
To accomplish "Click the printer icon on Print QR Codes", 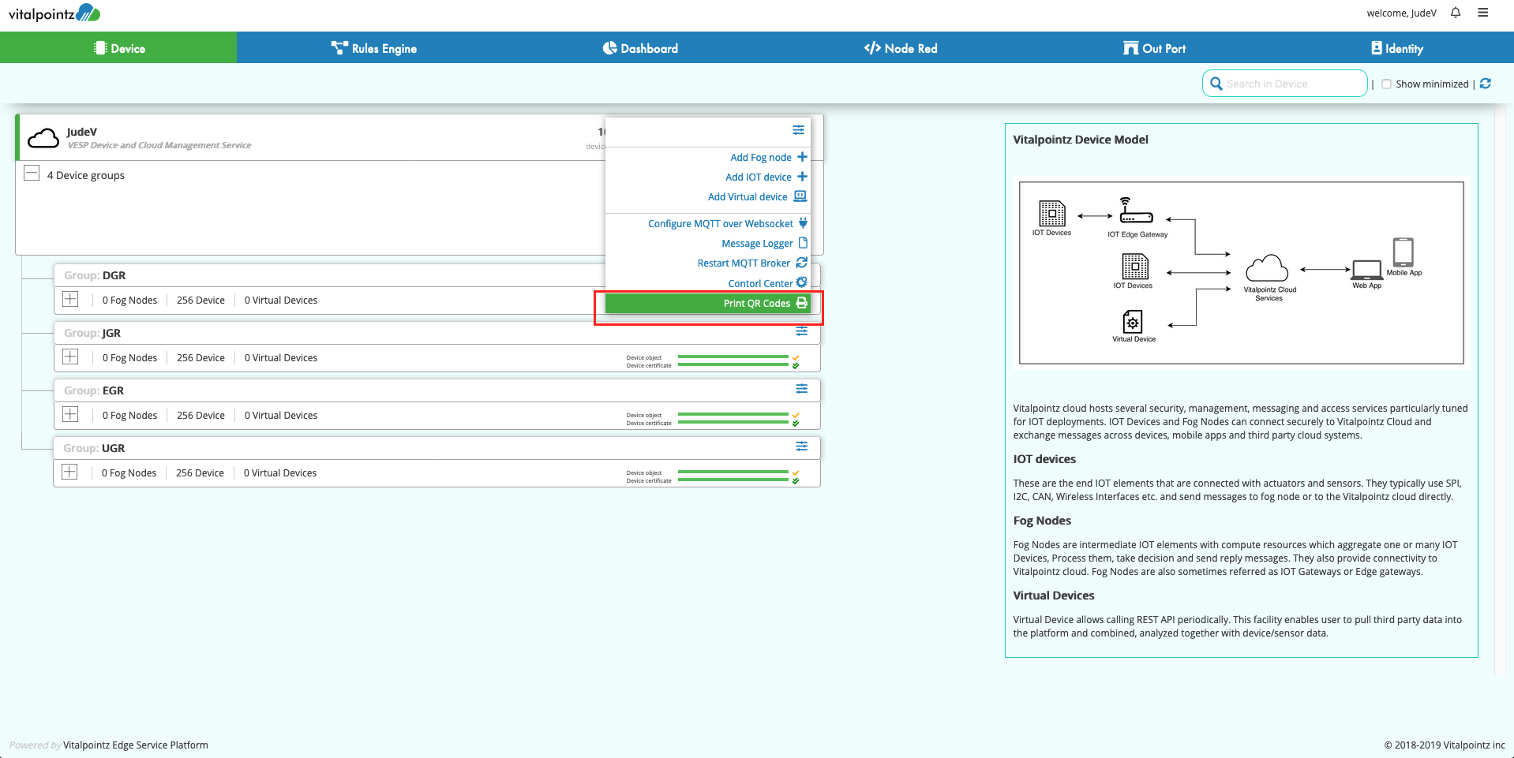I will (x=802, y=303).
